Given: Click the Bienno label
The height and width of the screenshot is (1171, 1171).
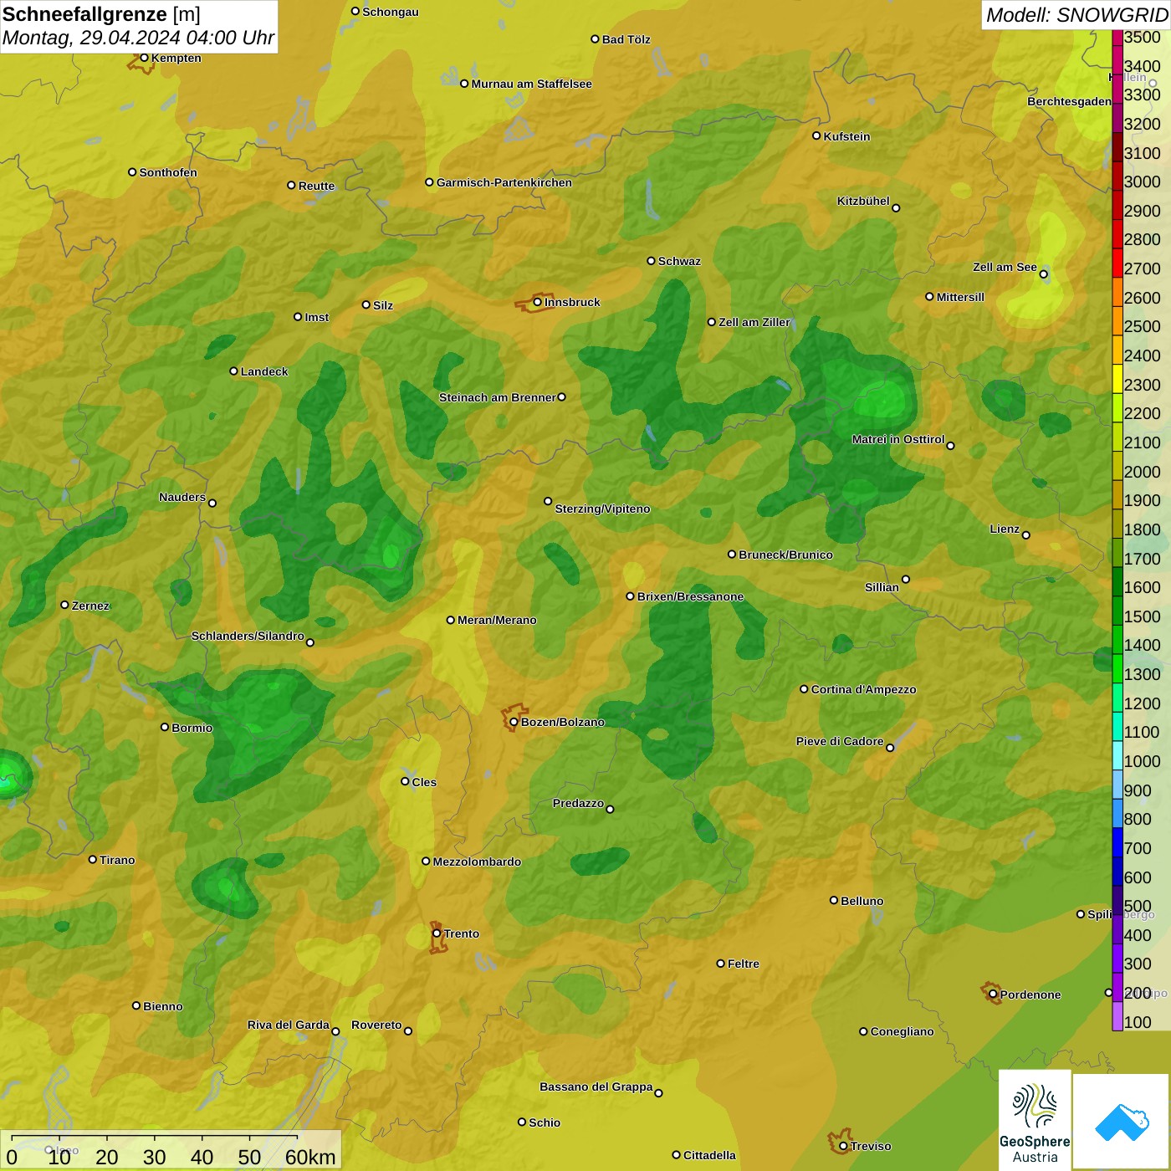Looking at the screenshot, I should (162, 1006).
